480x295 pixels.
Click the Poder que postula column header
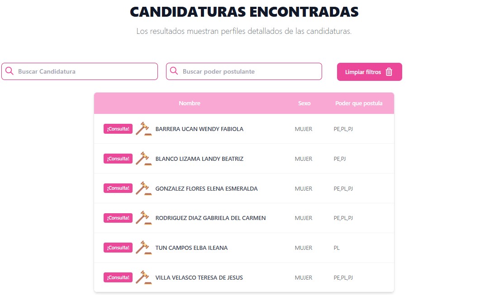pos(359,103)
